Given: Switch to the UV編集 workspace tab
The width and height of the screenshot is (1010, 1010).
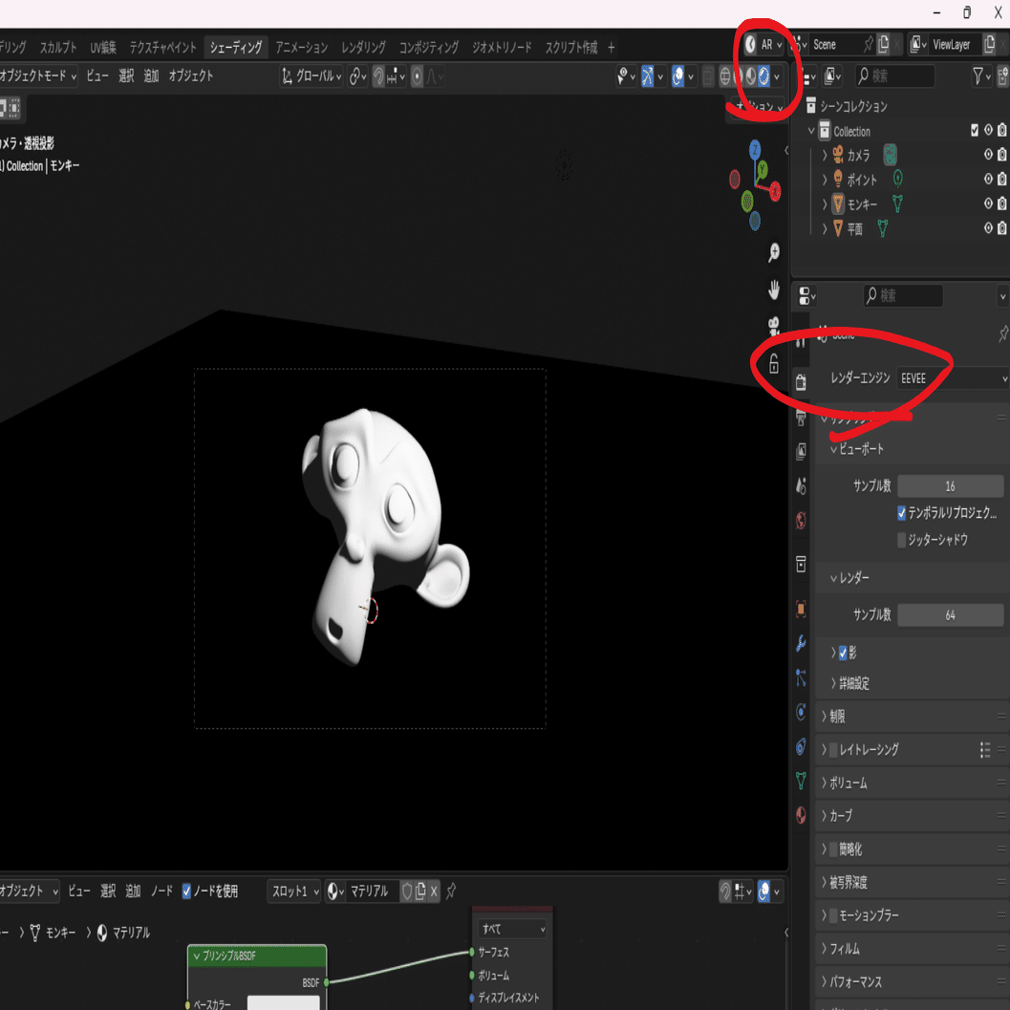Looking at the screenshot, I should click(x=103, y=47).
